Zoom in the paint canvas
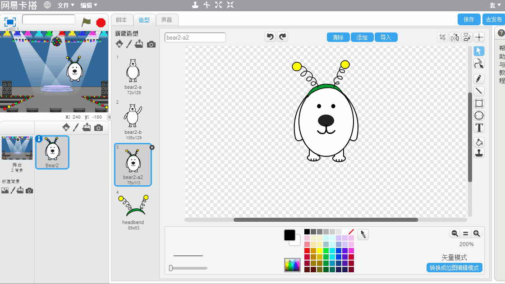This screenshot has width=505, height=284. pos(476,234)
